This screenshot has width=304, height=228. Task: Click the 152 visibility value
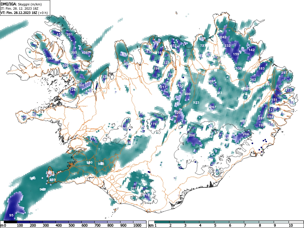pos(174,46)
